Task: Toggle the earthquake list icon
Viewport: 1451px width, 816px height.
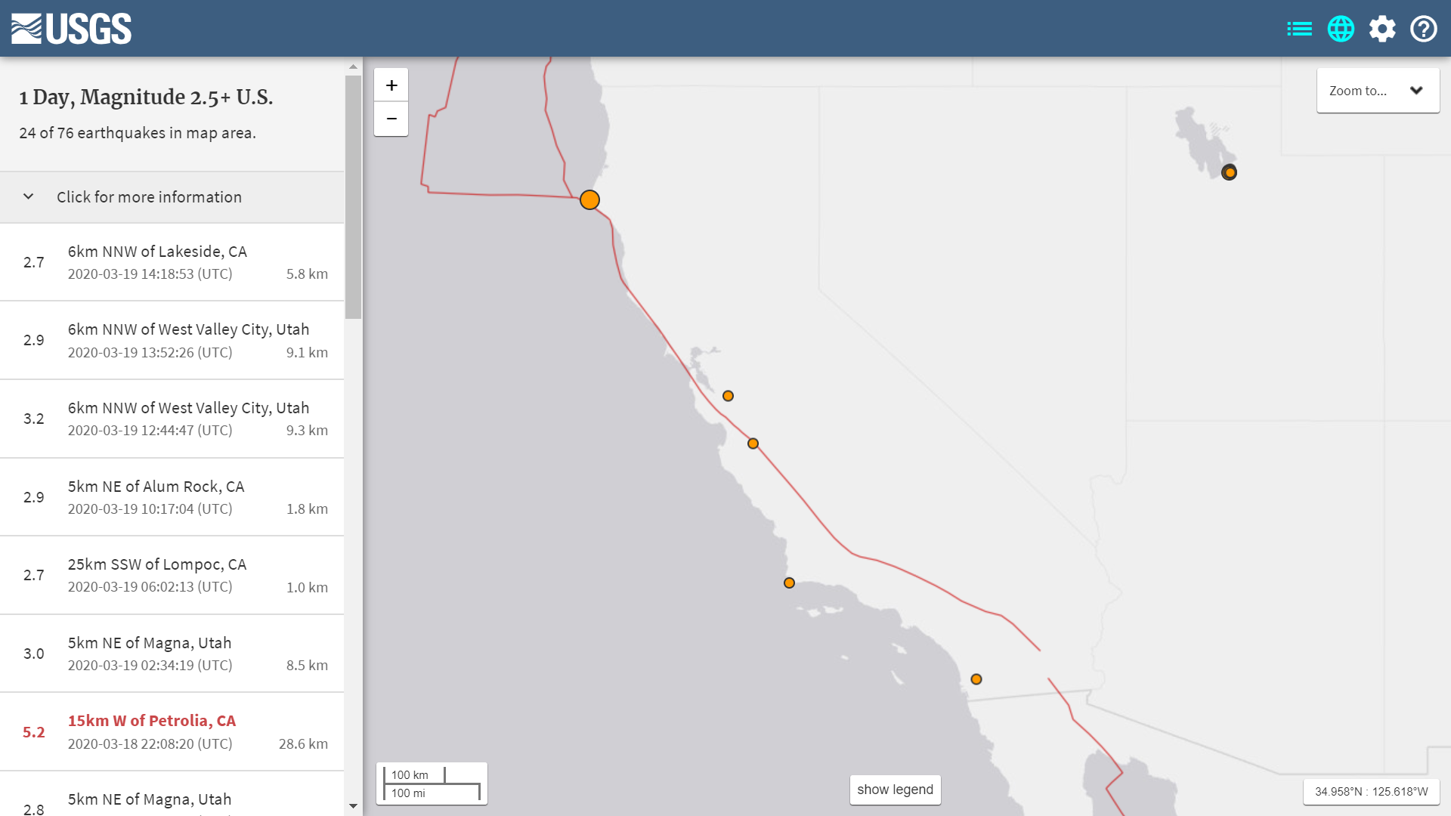Action: [1299, 29]
